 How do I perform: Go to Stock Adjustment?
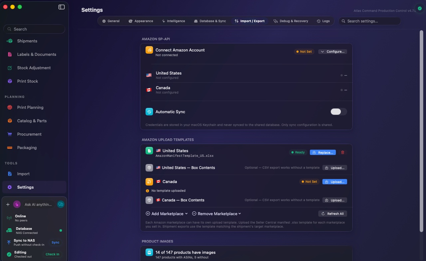pyautogui.click(x=34, y=68)
